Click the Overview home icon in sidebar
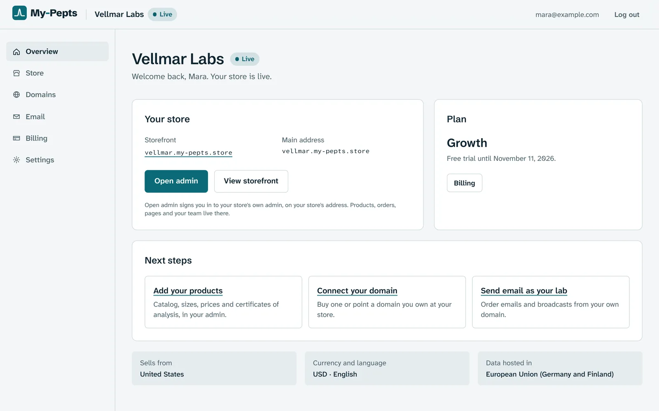Screen dimensions: 659x411 tap(16, 52)
